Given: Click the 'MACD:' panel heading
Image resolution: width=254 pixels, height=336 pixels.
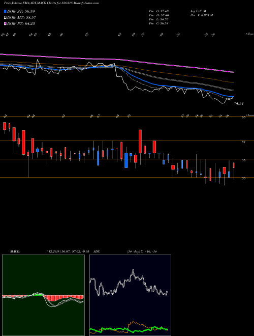Looking at the screenshot, I should (15, 251).
